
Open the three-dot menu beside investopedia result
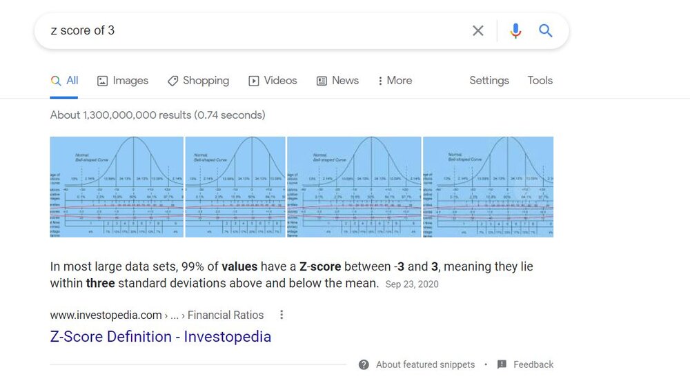[282, 315]
